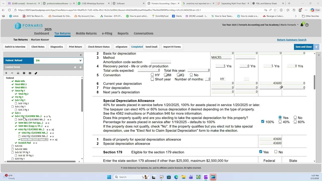
Task: Open File Explorer from taskbar
Action: [184, 177]
